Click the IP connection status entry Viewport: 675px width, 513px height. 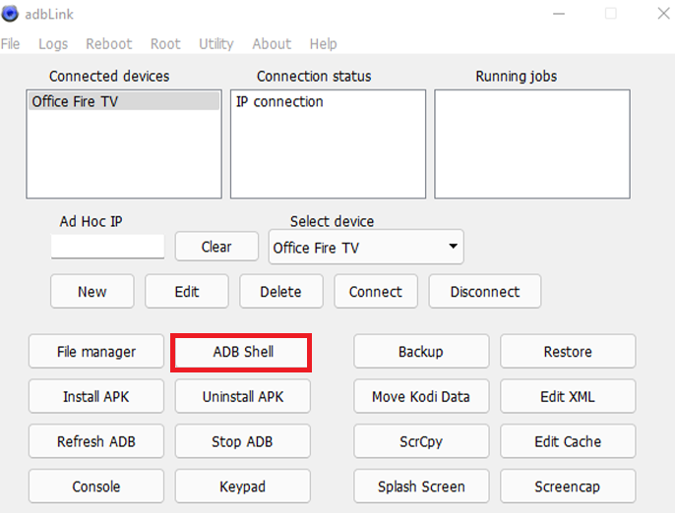279,102
